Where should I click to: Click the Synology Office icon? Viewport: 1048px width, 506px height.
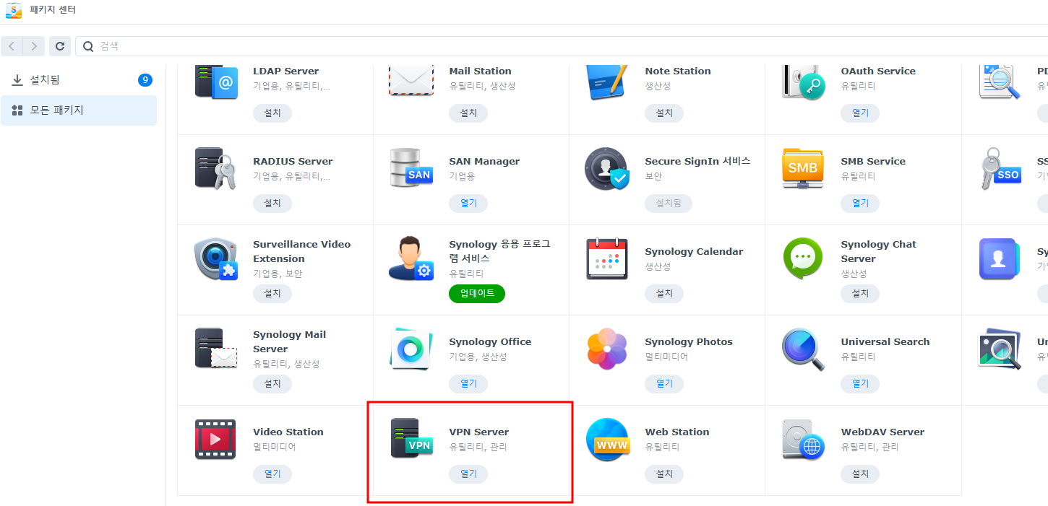[411, 349]
